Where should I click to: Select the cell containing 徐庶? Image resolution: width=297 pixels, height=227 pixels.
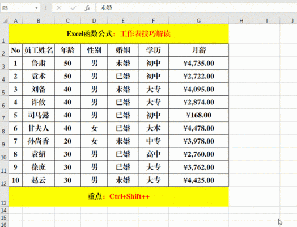click(x=39, y=167)
